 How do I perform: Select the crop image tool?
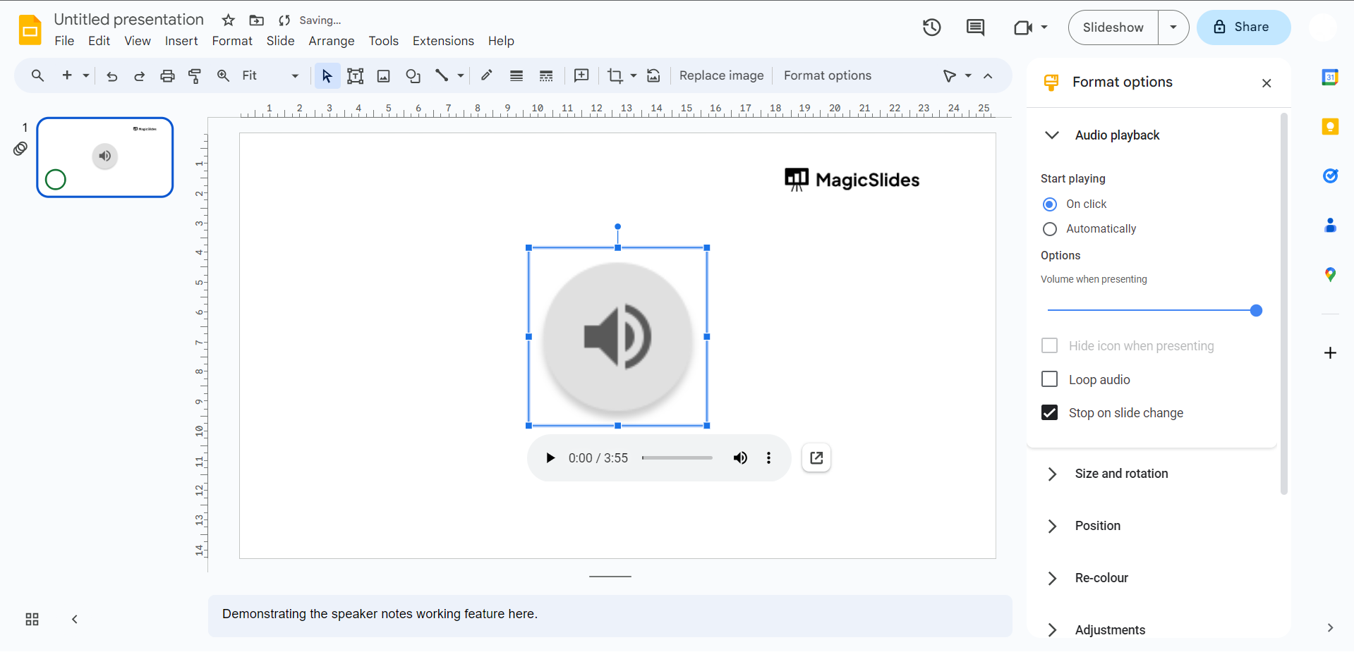tap(615, 76)
